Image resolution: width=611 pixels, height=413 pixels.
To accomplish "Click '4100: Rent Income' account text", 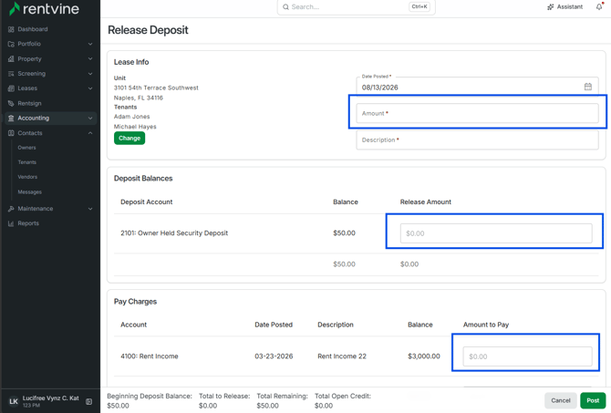I will [x=150, y=356].
